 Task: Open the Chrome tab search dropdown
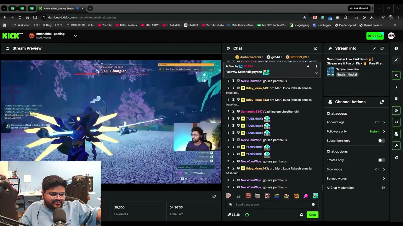pyautogui.click(x=4, y=8)
